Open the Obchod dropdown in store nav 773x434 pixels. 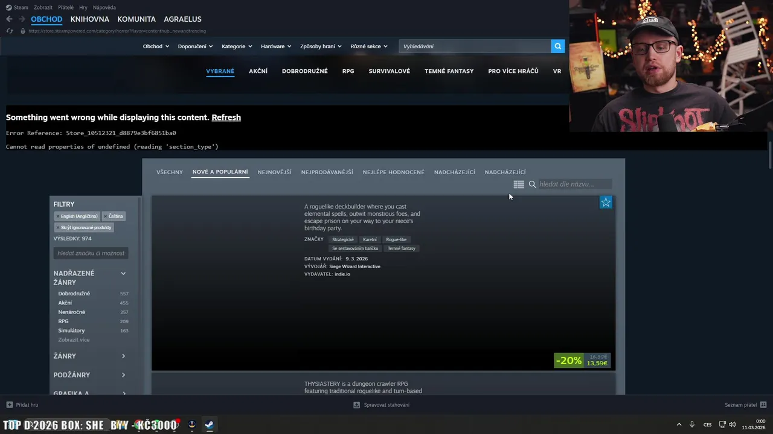click(x=156, y=46)
